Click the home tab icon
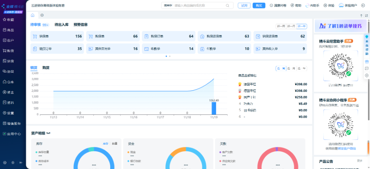This screenshot has width=370, height=169. point(32,15)
